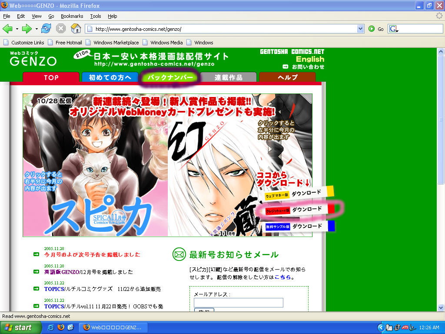
Task: Expand the URL address bar dropdown
Action: [360, 29]
